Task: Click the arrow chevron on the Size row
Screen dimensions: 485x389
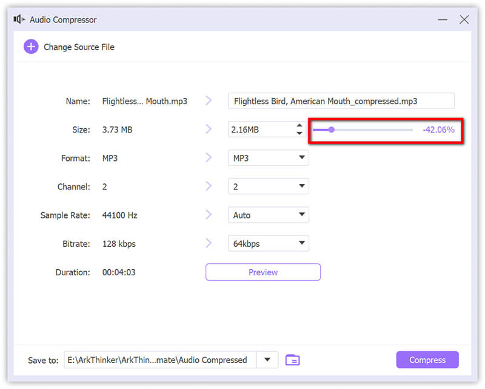Action: [209, 129]
